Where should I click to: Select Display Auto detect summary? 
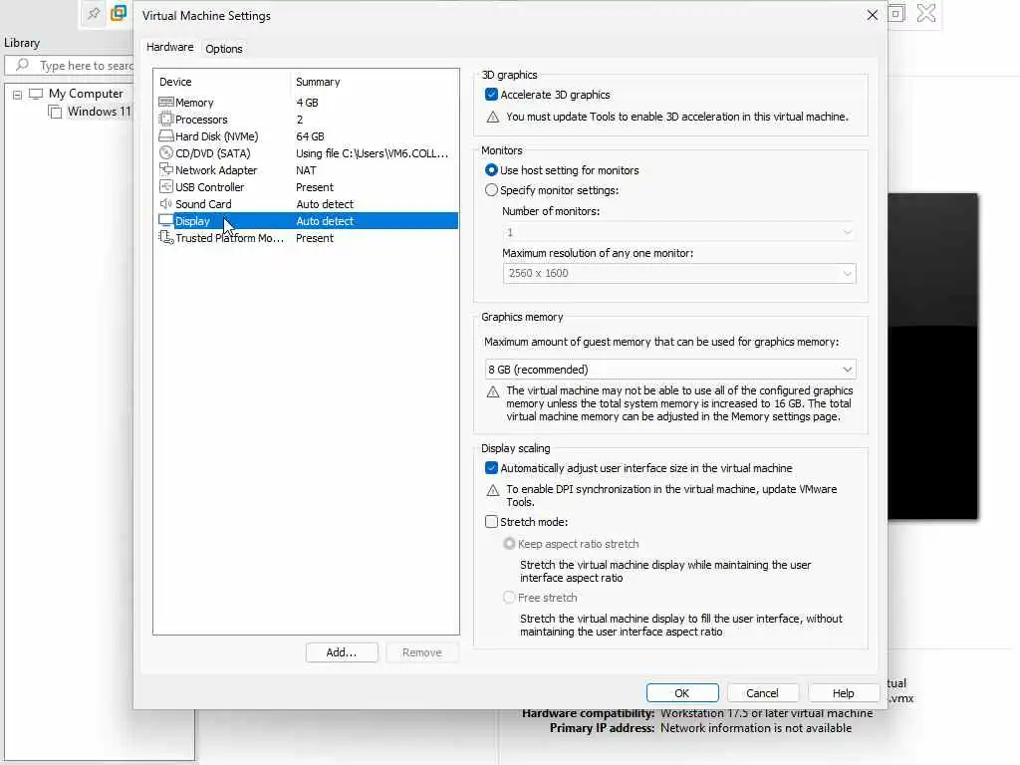[325, 220]
